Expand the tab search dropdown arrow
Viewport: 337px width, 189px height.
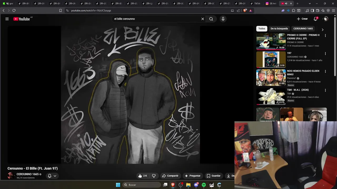310,3
